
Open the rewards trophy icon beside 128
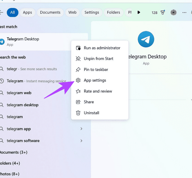[163, 12]
